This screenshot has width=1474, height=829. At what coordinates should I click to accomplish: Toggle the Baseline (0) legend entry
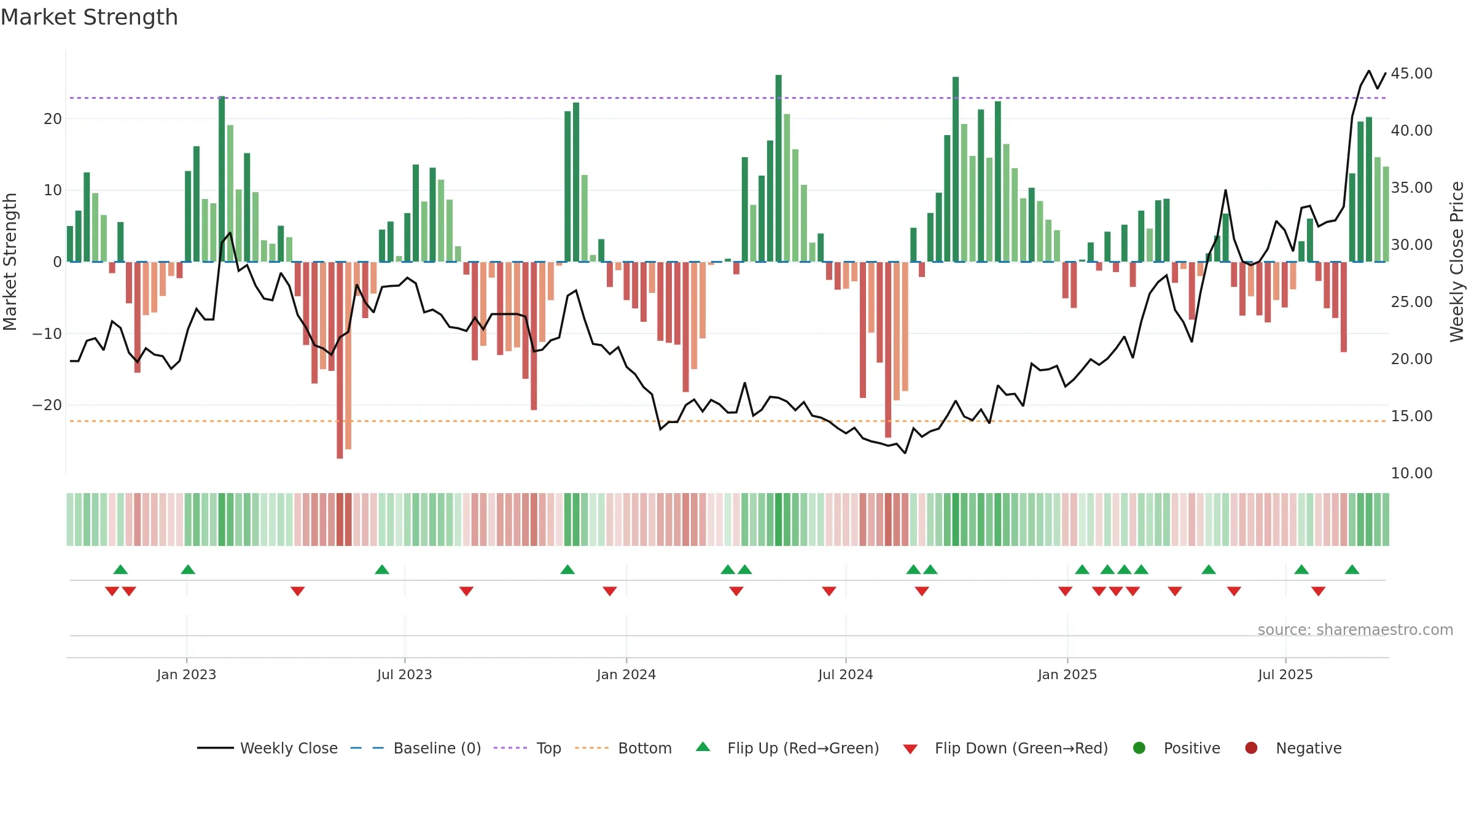click(416, 748)
